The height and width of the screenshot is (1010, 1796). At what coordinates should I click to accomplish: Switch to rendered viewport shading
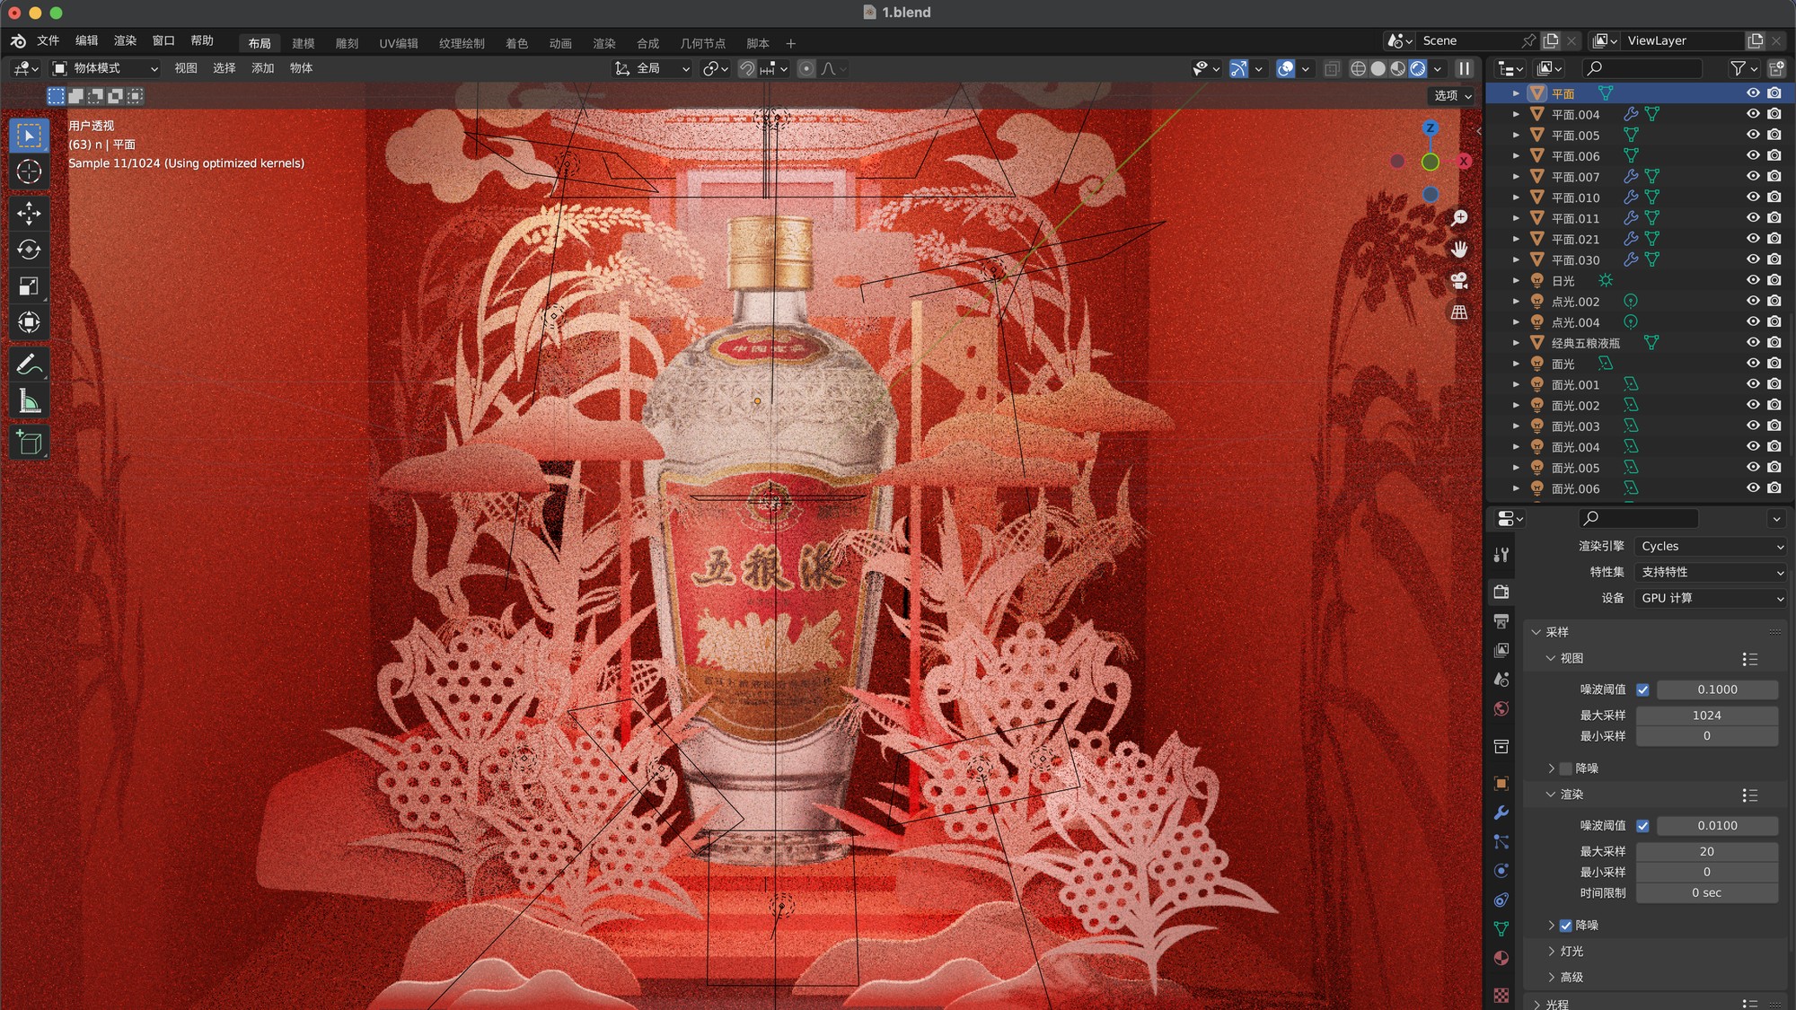coord(1418,68)
